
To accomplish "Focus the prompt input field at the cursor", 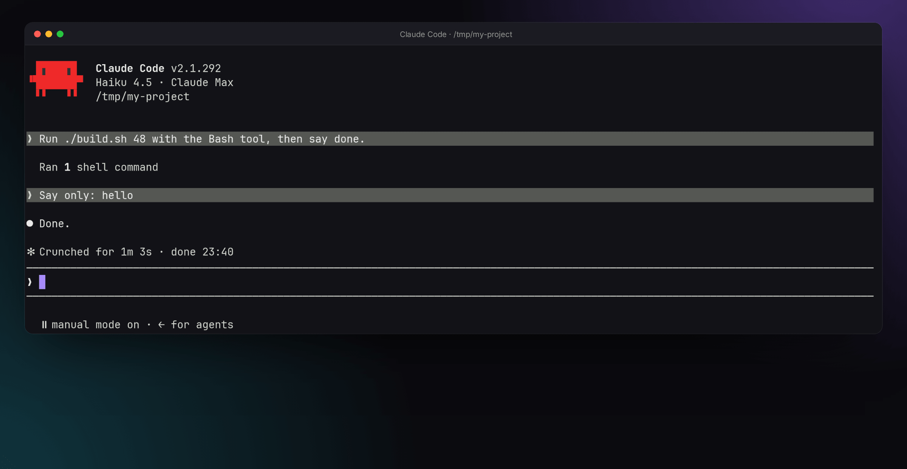I will pos(450,282).
